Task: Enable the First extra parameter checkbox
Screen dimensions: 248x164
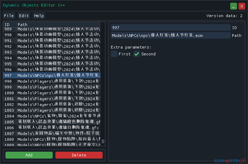Action: click(114, 54)
